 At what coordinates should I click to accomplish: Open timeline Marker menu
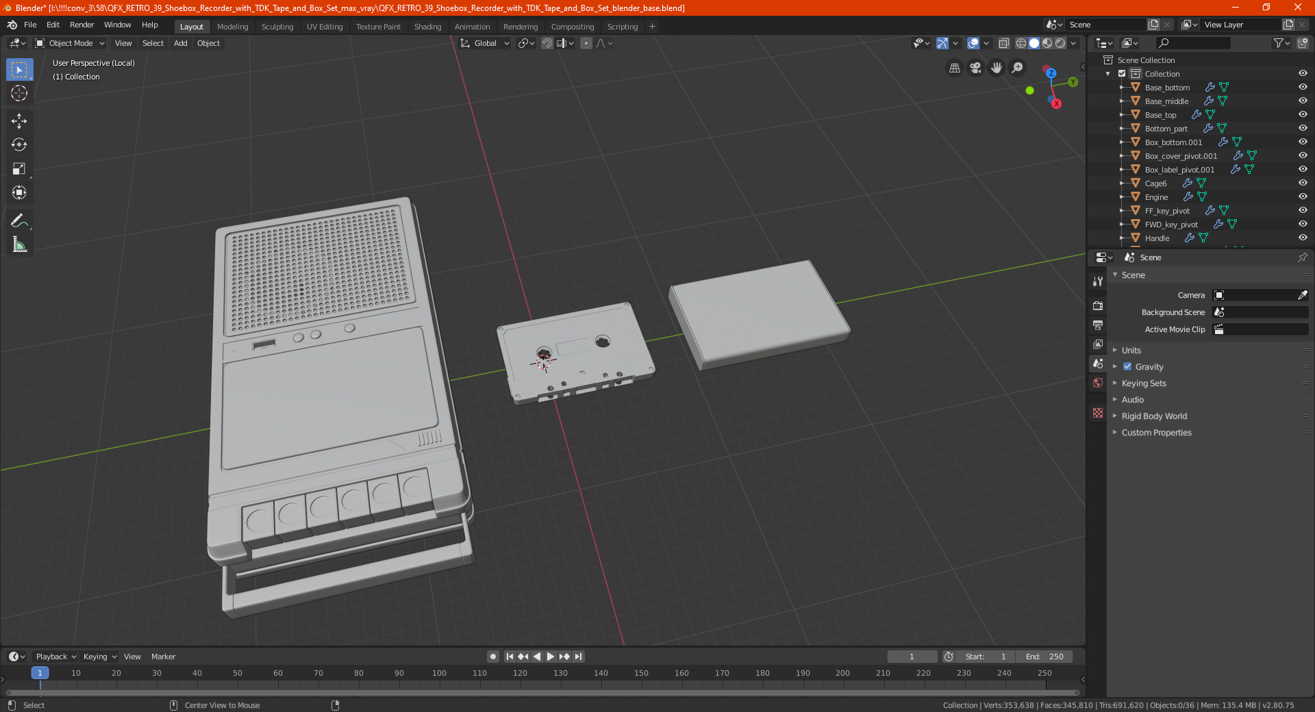[163, 657]
